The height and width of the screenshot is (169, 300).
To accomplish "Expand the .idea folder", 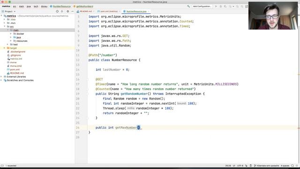I will (x=5, y=19).
